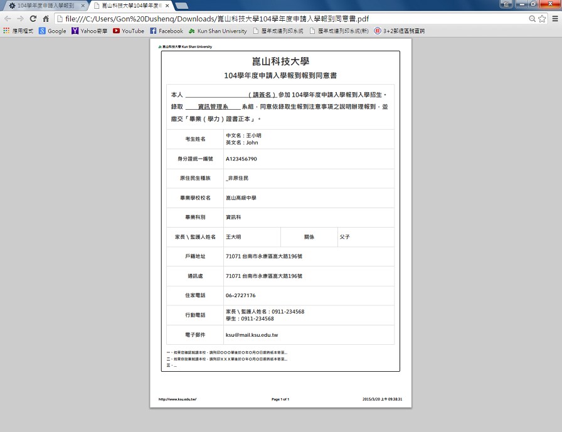Image resolution: width=562 pixels, height=432 pixels.
Task: Click the 考生姓名 label cell
Action: pyautogui.click(x=195, y=139)
